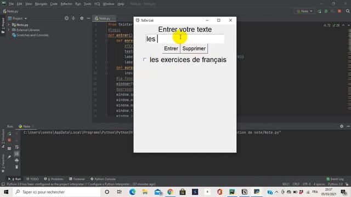This screenshot has width=351, height=197.
Task: Open Project view dropdown
Action: coord(18,18)
